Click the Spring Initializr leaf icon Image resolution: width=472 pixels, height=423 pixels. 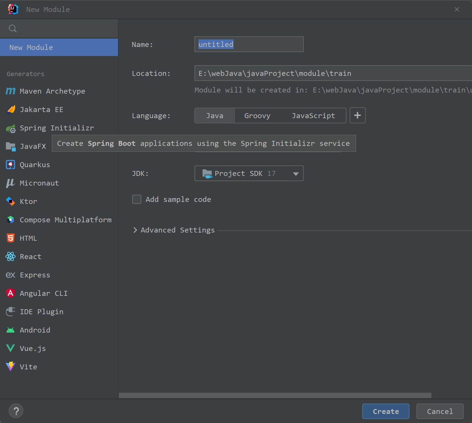pyautogui.click(x=11, y=128)
